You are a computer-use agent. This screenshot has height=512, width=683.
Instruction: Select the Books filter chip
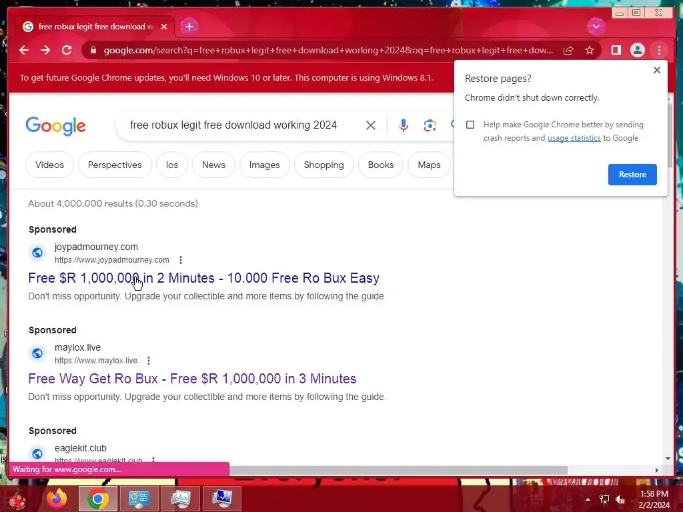381,165
